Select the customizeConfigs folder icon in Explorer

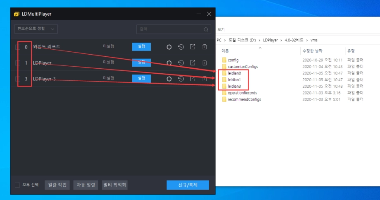point(224,66)
